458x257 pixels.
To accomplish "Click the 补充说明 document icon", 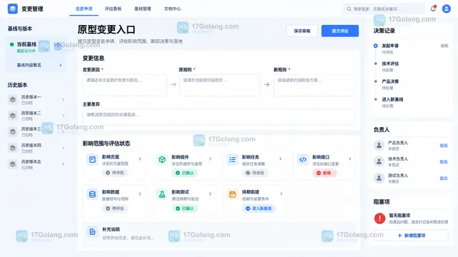I will [92, 232].
